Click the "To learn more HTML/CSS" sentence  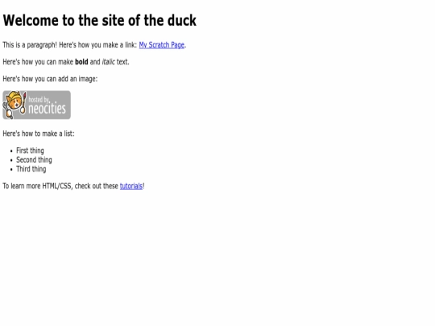point(74,186)
